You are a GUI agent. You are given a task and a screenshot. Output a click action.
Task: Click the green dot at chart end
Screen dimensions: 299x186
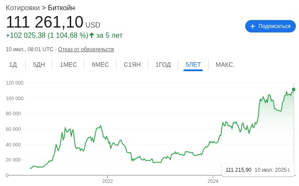click(294, 89)
